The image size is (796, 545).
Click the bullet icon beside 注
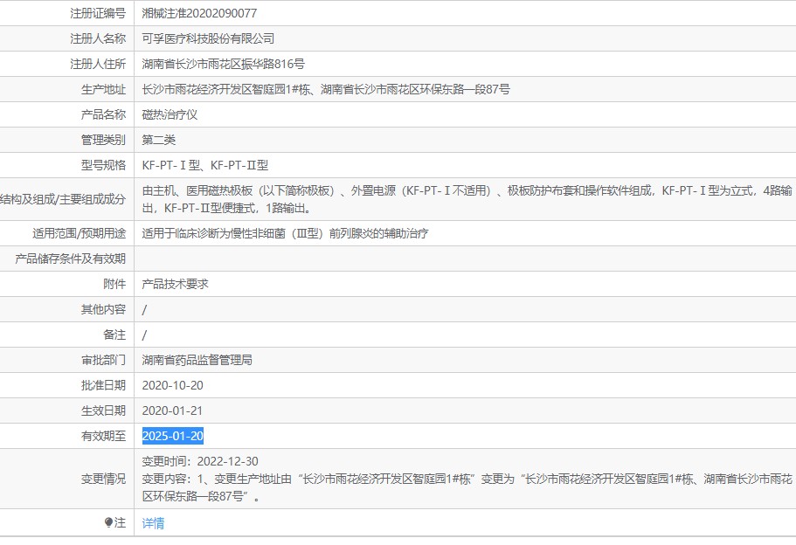pyautogui.click(x=108, y=522)
